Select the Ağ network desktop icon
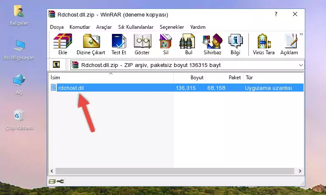This screenshot has height=195, width=326. pyautogui.click(x=19, y=84)
